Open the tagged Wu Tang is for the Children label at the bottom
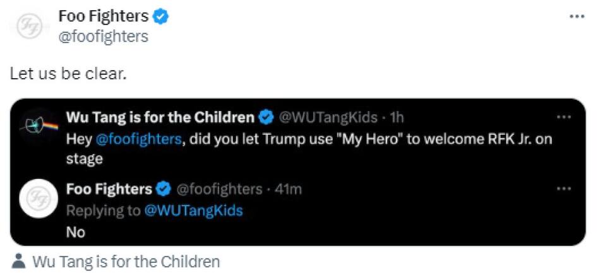 [126, 262]
